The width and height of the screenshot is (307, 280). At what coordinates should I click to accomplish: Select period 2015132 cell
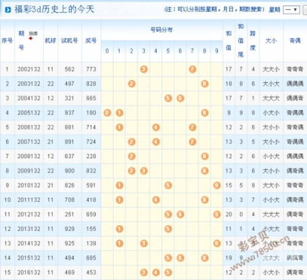tap(29, 258)
